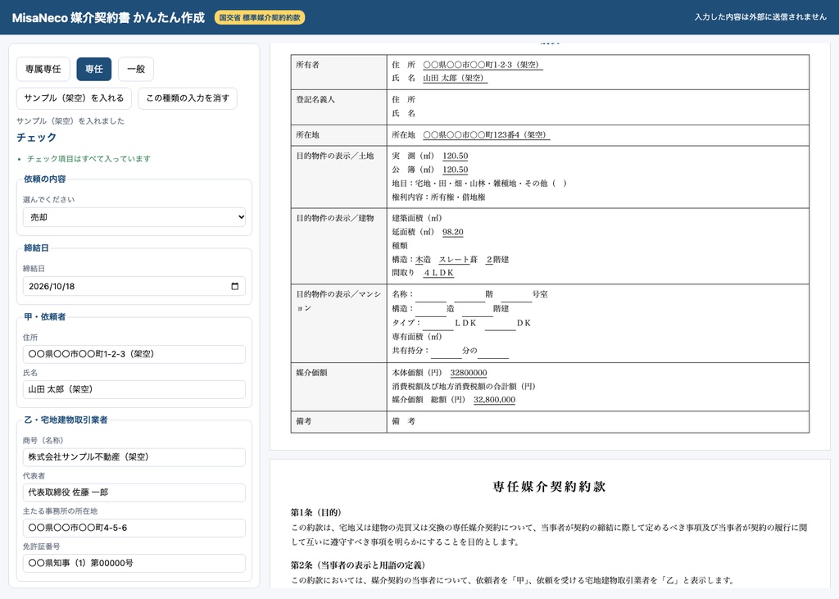This screenshot has height=599, width=839.
Task: Open the 依頼の内容 dropdown showing 売却
Action: coord(134,217)
